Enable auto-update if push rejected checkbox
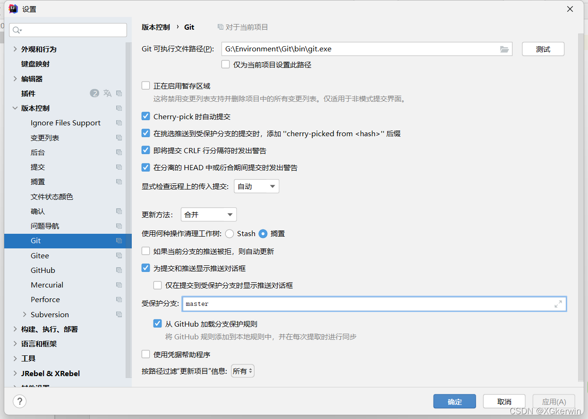The height and width of the screenshot is (419, 588). 146,251
